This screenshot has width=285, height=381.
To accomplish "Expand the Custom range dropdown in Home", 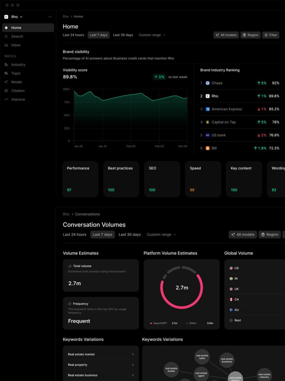I will click(x=152, y=35).
